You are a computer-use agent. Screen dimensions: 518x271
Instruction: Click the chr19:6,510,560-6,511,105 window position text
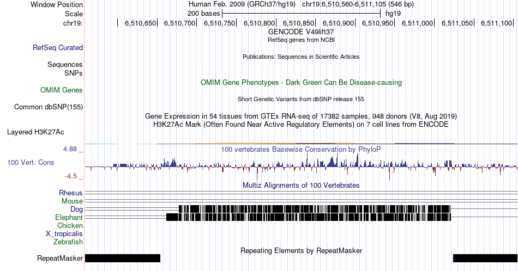358,4
